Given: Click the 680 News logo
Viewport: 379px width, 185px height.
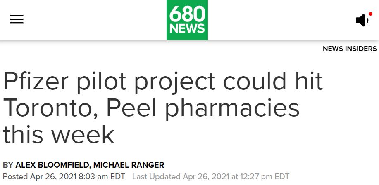Looking at the screenshot, I should (x=187, y=20).
